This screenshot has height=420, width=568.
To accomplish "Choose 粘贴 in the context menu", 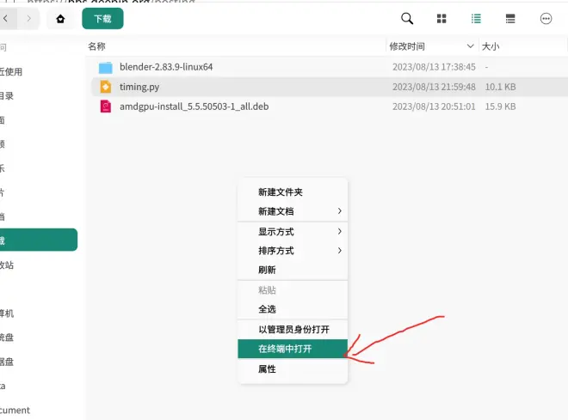I will [x=293, y=290].
